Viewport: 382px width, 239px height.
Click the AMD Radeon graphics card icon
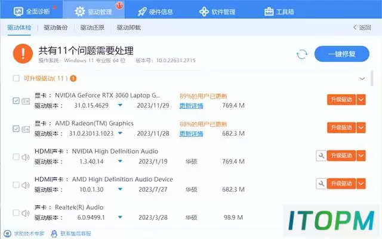pyautogui.click(x=26, y=129)
